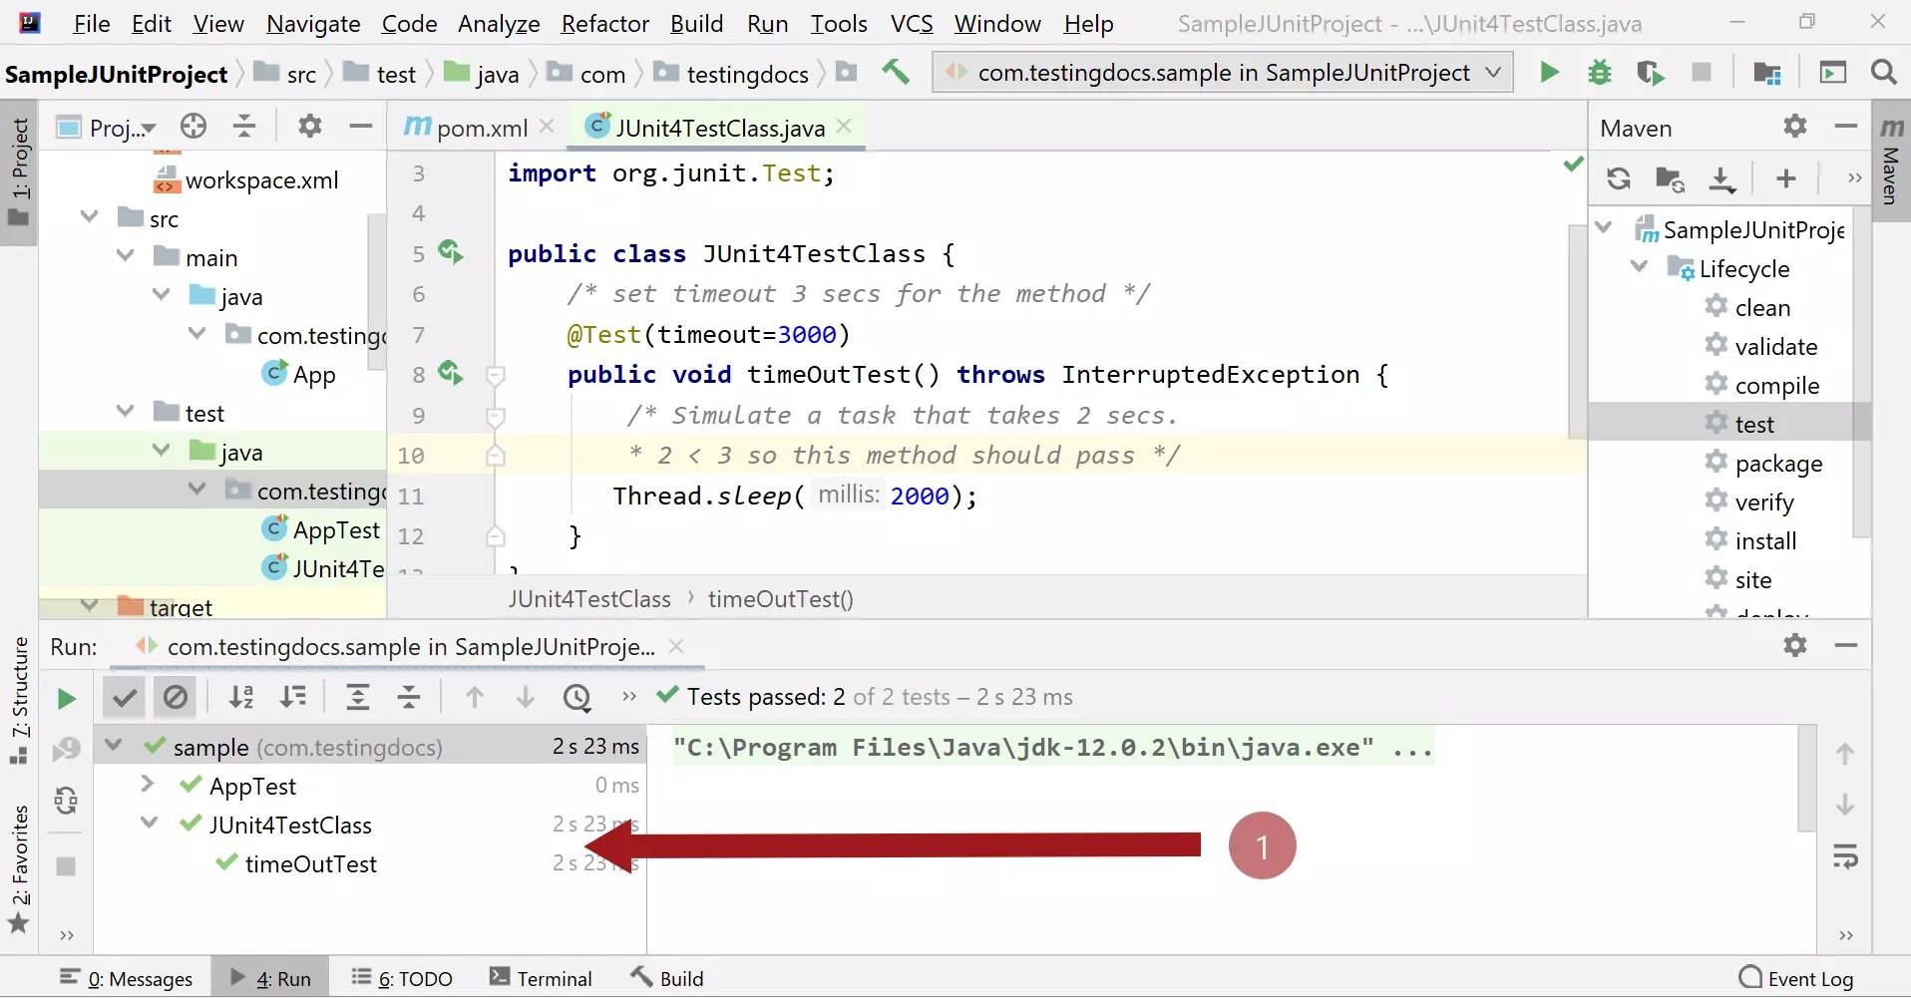Collapse the src folder in project tree
The width and height of the screenshot is (1911, 998).
[x=88, y=216]
